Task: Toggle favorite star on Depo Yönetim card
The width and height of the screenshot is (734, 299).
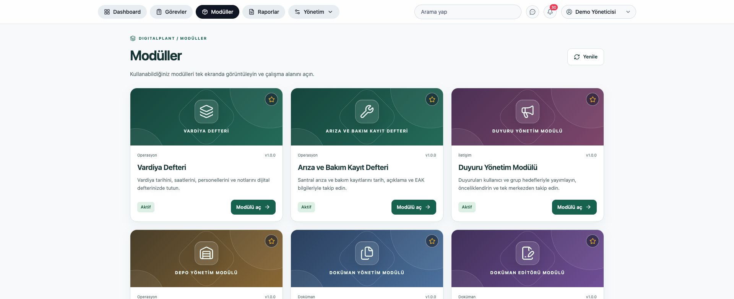Action: tap(271, 241)
